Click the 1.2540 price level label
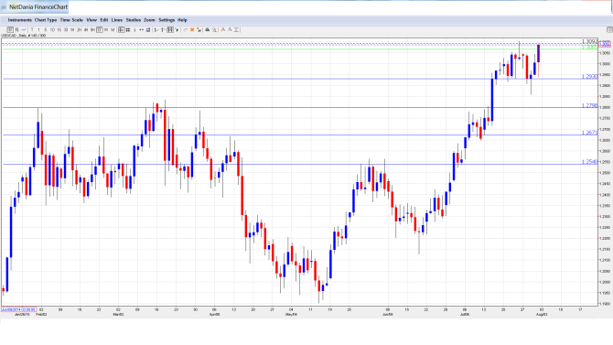Viewport: 613px width, 345px height. click(x=589, y=162)
